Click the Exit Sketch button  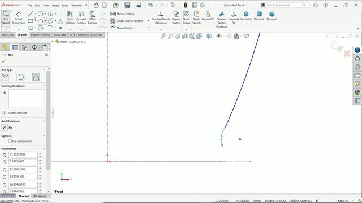click(6, 18)
